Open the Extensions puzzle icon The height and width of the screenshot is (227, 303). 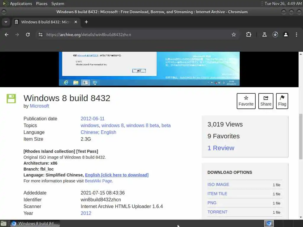pyautogui.click(x=249, y=35)
